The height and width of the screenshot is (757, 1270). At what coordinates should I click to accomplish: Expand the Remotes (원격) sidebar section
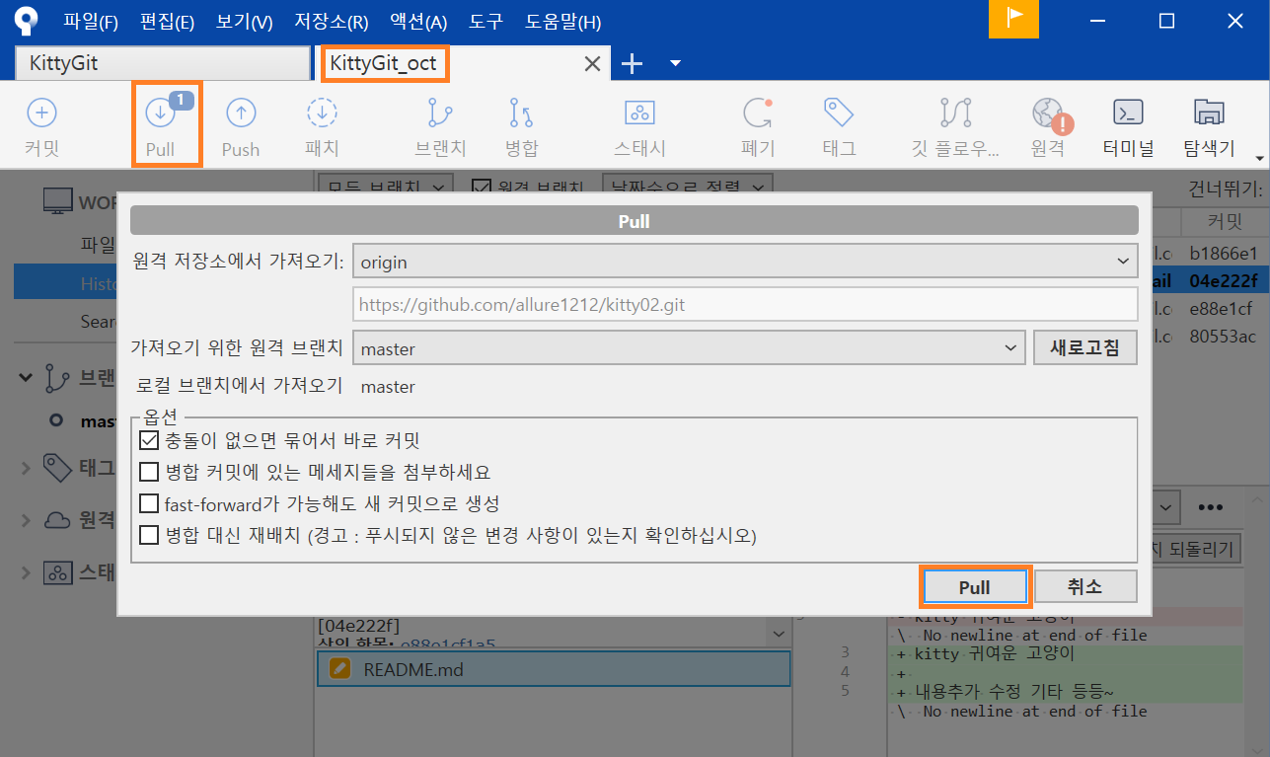point(27,520)
